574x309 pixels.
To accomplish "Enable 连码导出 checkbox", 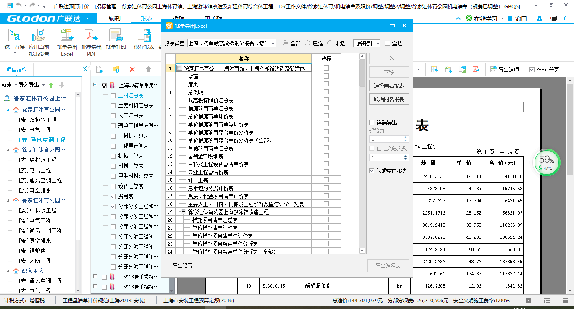I will (x=371, y=123).
